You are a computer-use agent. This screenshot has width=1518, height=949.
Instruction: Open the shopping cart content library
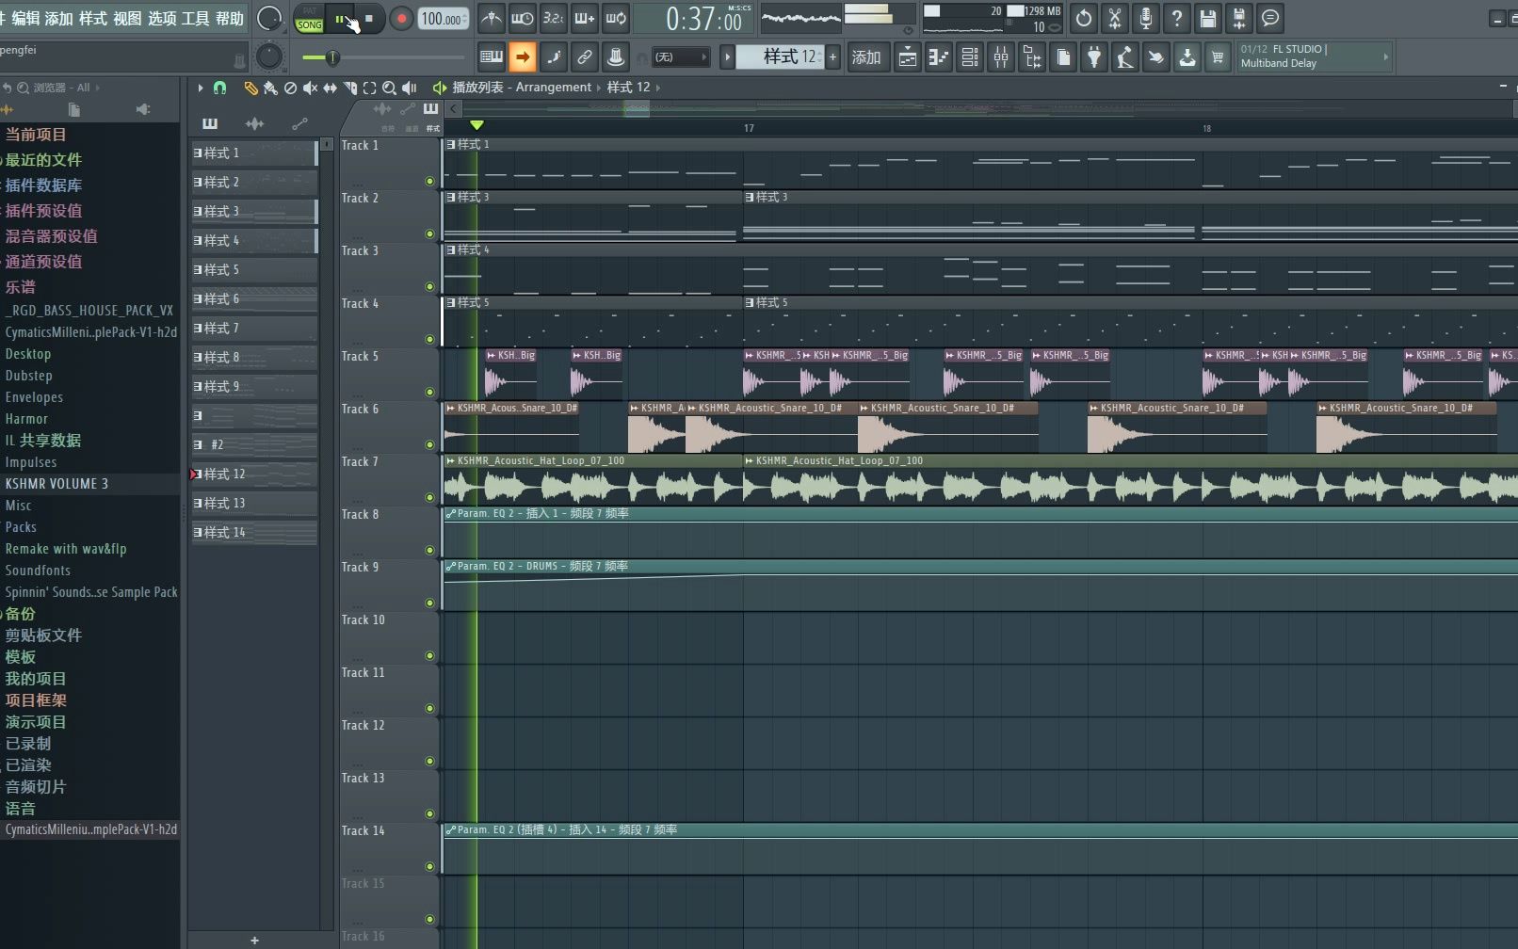1218,57
